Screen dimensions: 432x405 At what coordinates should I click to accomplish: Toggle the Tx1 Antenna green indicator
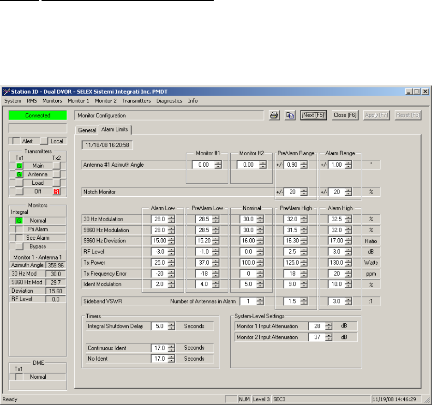click(19, 174)
